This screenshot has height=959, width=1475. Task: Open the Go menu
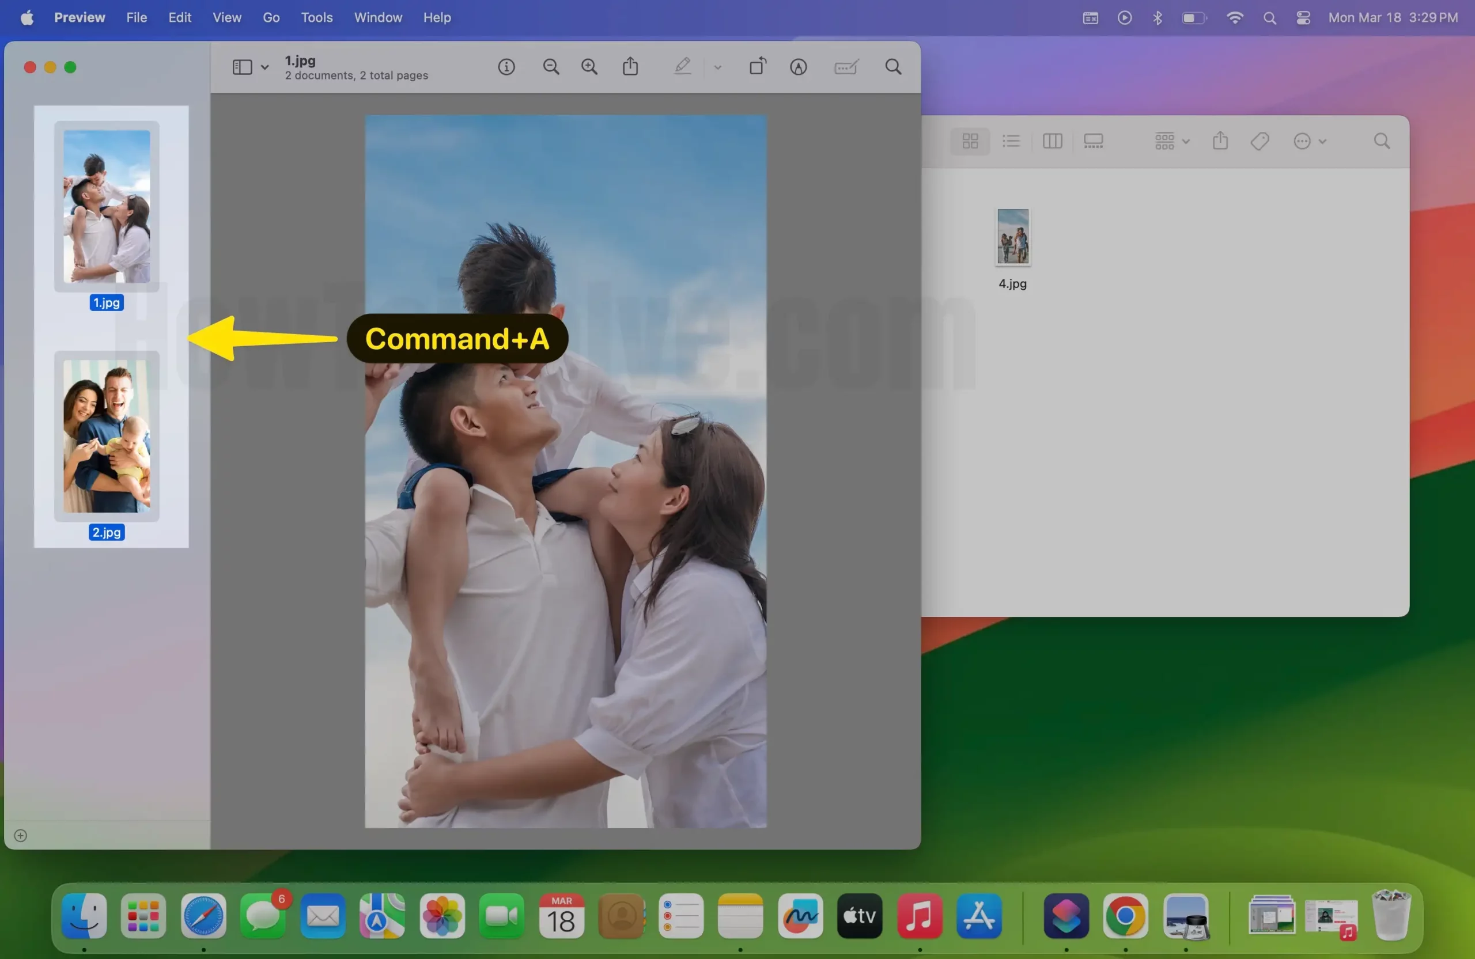click(x=271, y=17)
